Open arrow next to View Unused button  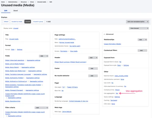[x=147, y=28]
